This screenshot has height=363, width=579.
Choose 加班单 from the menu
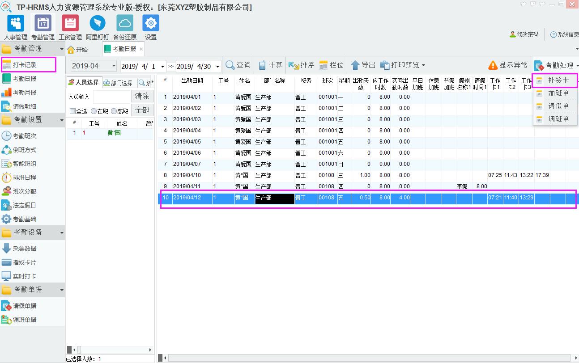pos(555,93)
